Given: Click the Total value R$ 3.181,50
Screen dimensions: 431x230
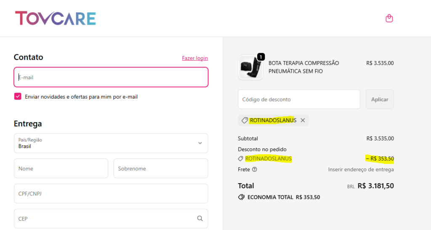Looking at the screenshot, I should pos(375,186).
